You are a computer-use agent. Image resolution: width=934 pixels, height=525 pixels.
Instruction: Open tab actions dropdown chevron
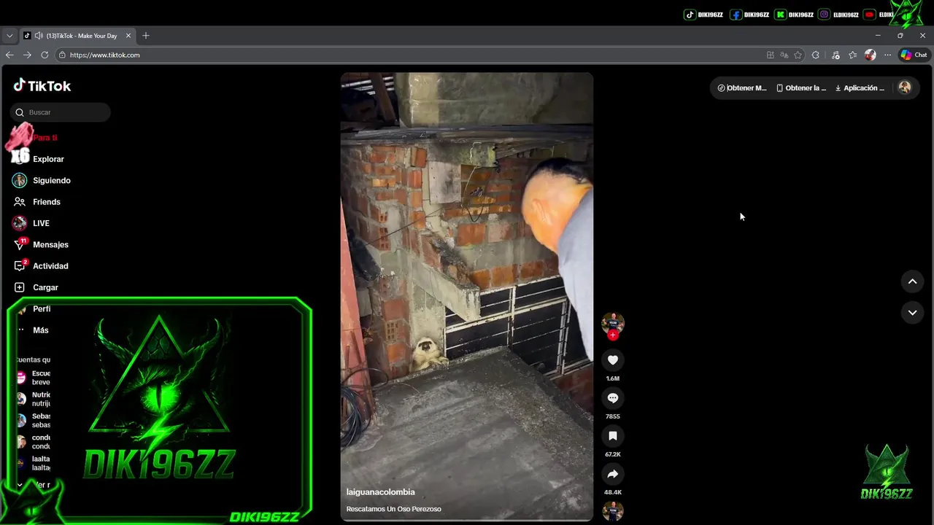(9, 35)
